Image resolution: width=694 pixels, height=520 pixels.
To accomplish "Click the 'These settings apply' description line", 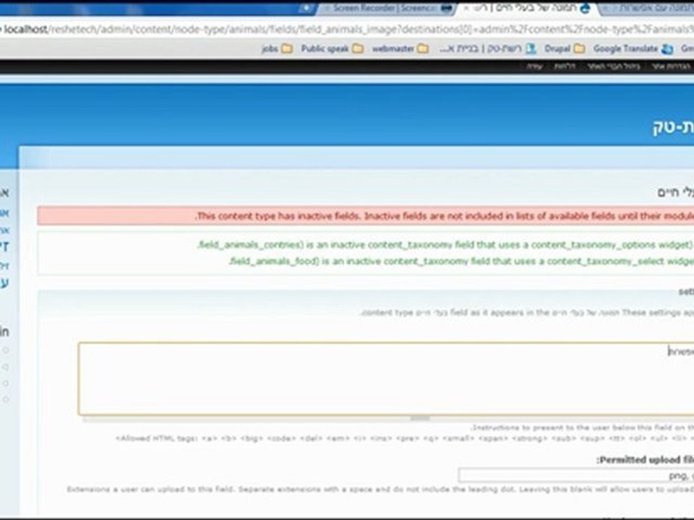I will (527, 313).
